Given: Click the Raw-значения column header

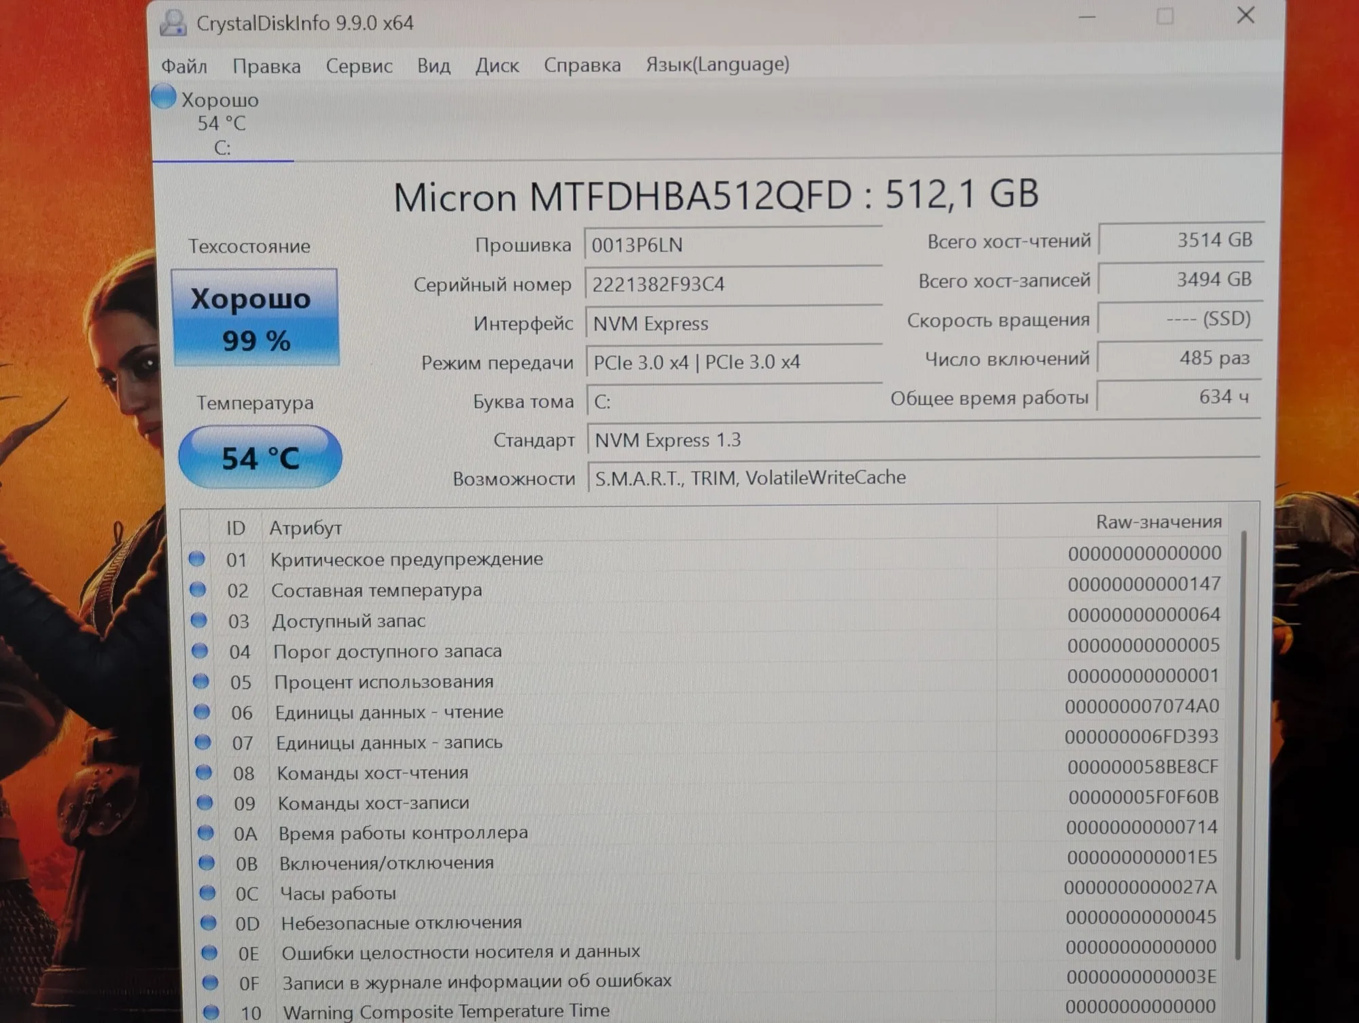Looking at the screenshot, I should tap(1158, 522).
